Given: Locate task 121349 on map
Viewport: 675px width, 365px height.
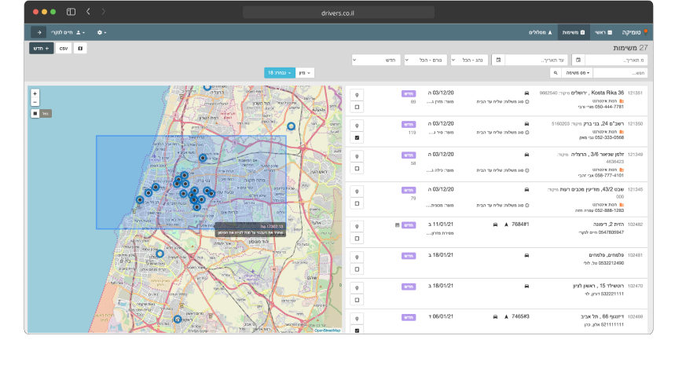Looking at the screenshot, I should 357,157.
